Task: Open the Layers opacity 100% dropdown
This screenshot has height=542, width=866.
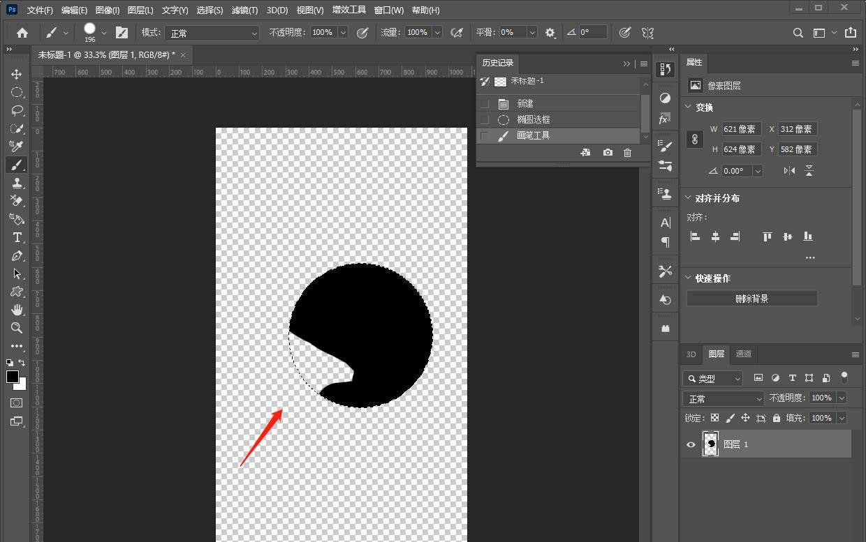Action: 842,398
